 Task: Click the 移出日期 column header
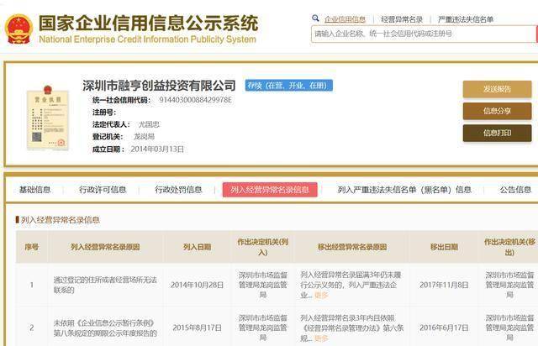444,247
